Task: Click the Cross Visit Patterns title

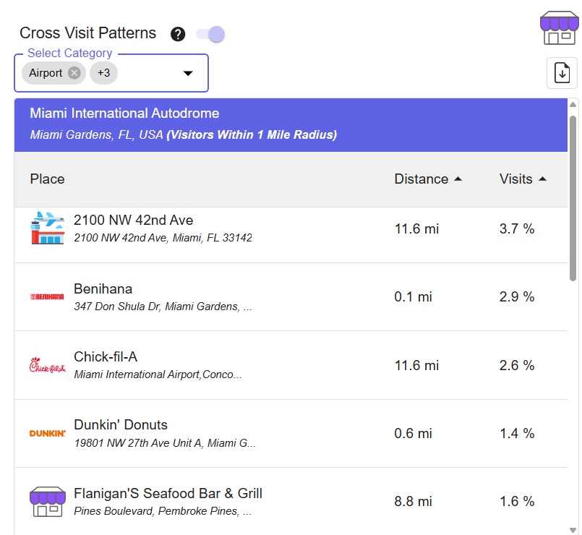Action: click(87, 33)
